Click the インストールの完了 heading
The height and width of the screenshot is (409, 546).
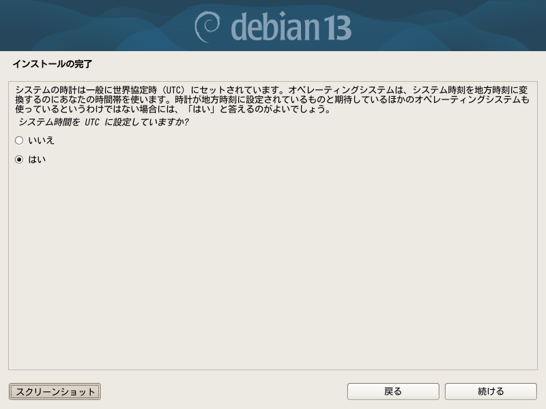(x=53, y=64)
